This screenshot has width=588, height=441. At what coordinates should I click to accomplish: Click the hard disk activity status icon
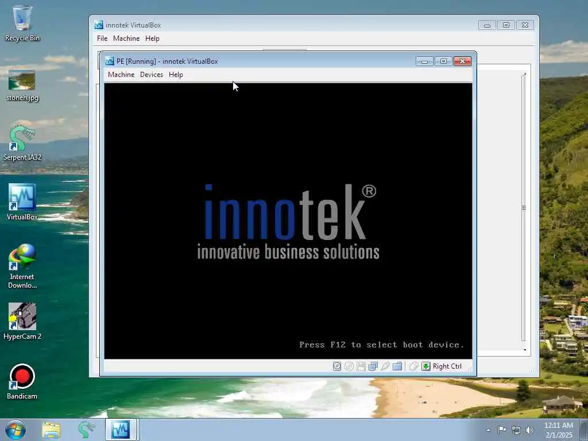[336, 366]
